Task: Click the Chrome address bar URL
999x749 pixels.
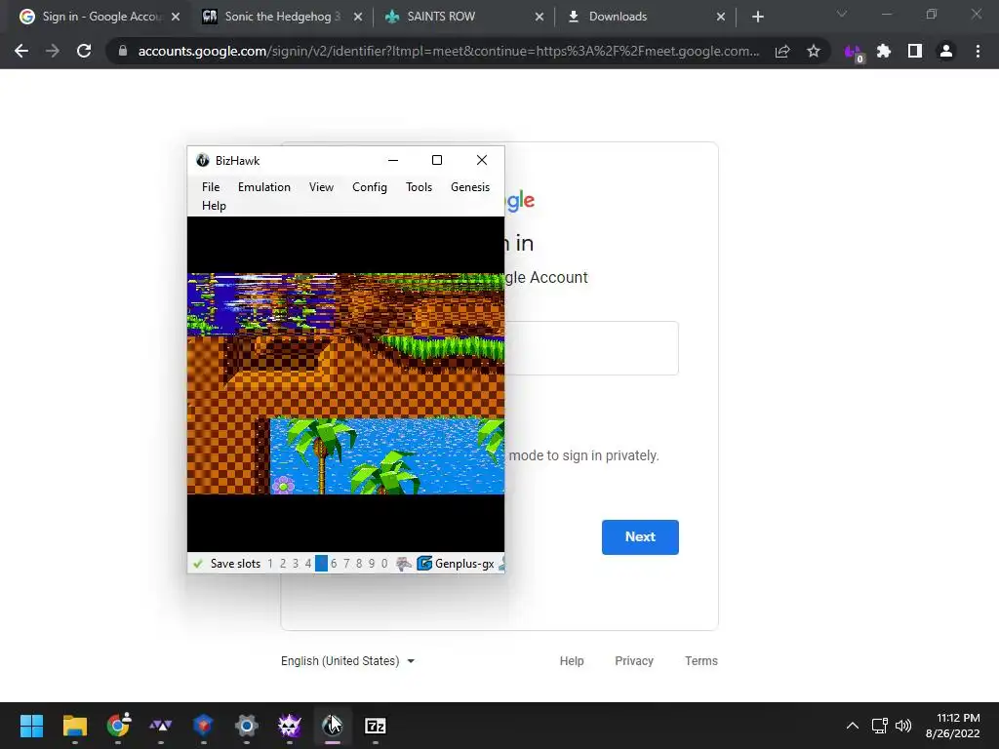Action: tap(449, 51)
